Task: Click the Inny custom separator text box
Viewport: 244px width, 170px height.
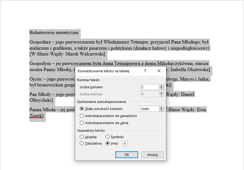Action: (x=125, y=143)
